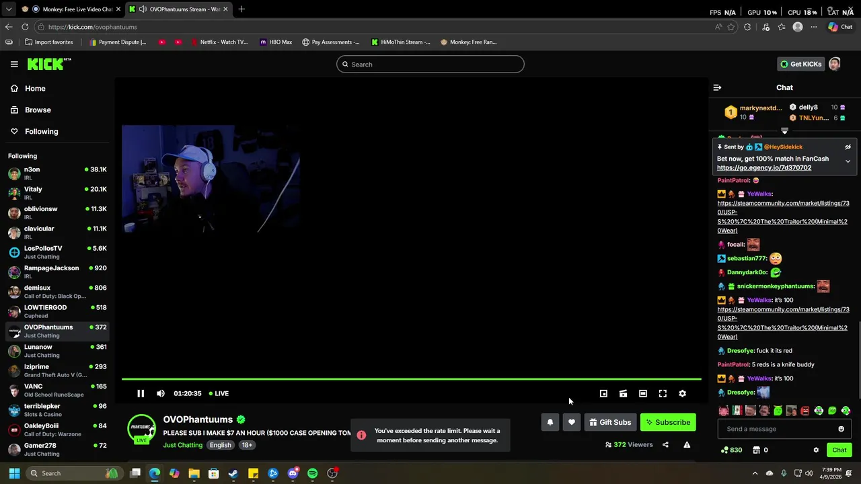Enable picture-in-picture mini player
The image size is (861, 484).
pyautogui.click(x=603, y=393)
